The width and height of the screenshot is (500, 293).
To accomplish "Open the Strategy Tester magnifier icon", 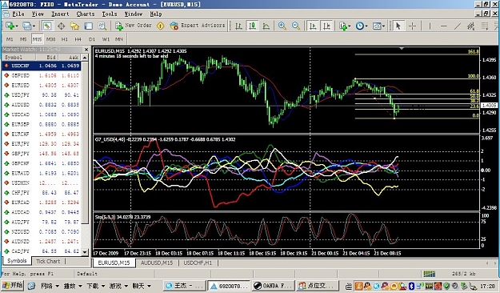I will coord(102,26).
